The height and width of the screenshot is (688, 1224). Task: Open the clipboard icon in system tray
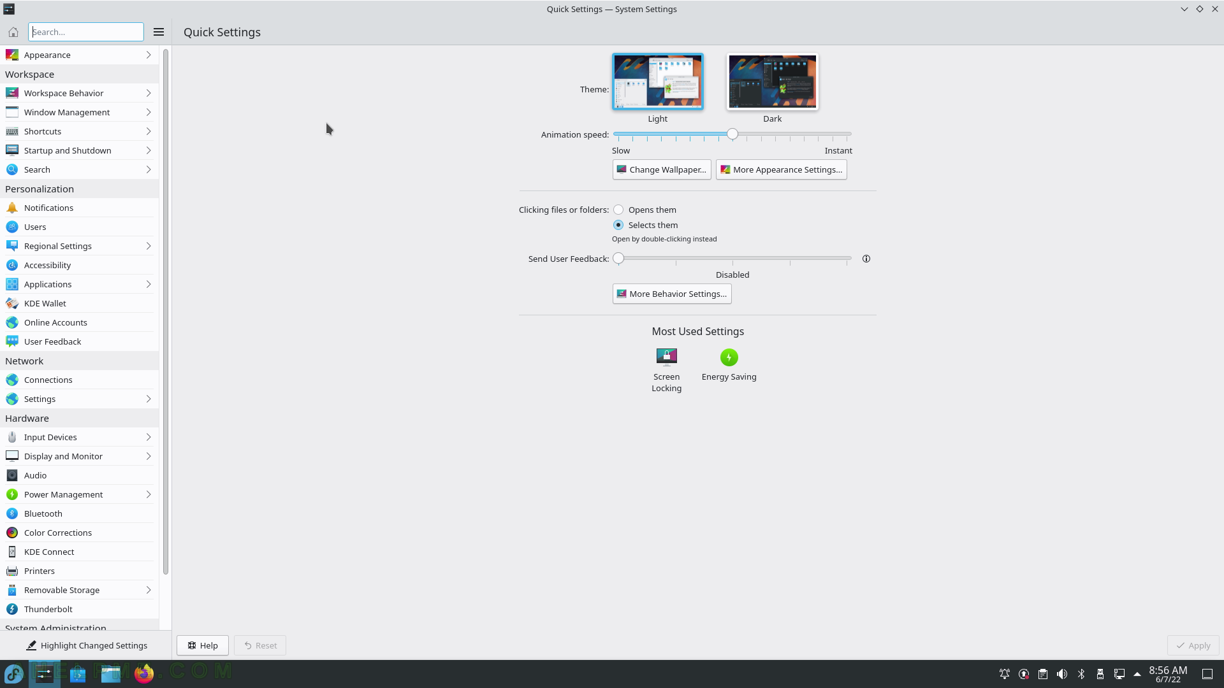click(x=1043, y=674)
